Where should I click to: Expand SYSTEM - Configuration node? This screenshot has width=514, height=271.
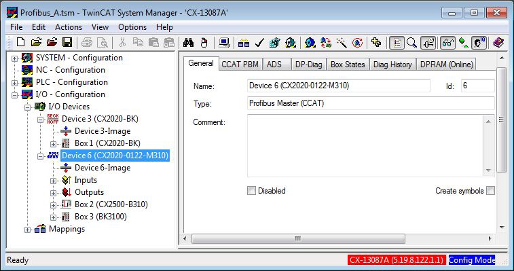(14, 58)
